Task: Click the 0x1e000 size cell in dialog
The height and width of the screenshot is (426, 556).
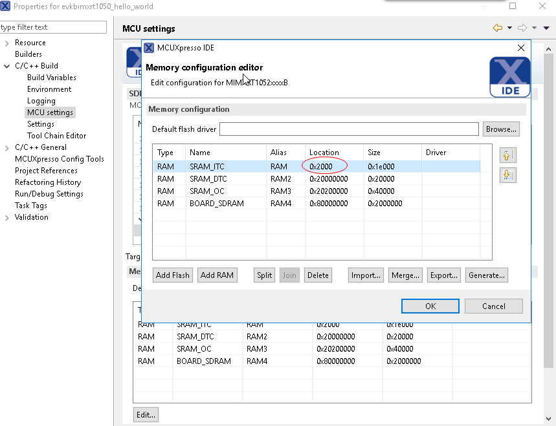Action: (x=393, y=166)
